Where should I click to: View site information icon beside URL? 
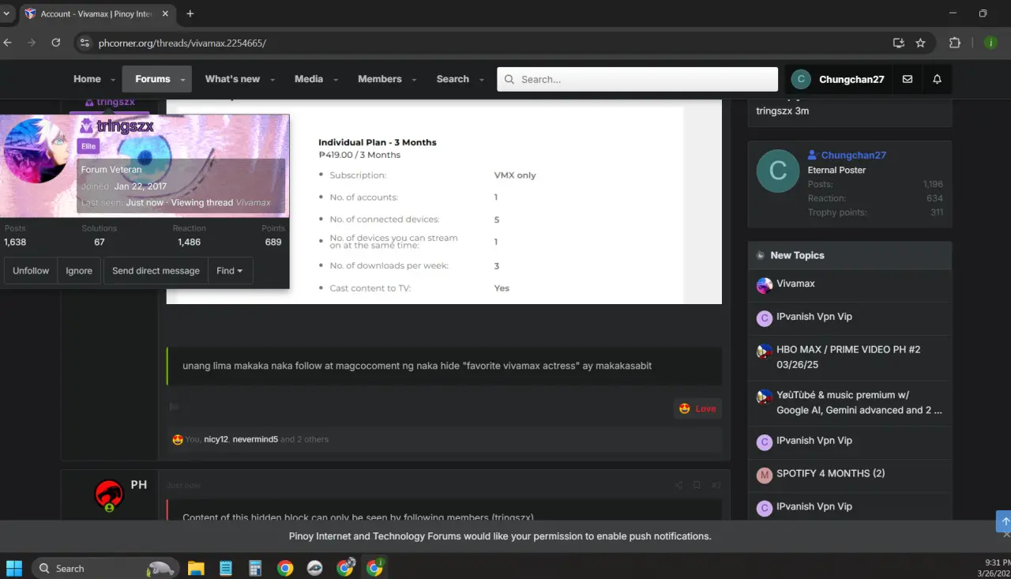(85, 43)
